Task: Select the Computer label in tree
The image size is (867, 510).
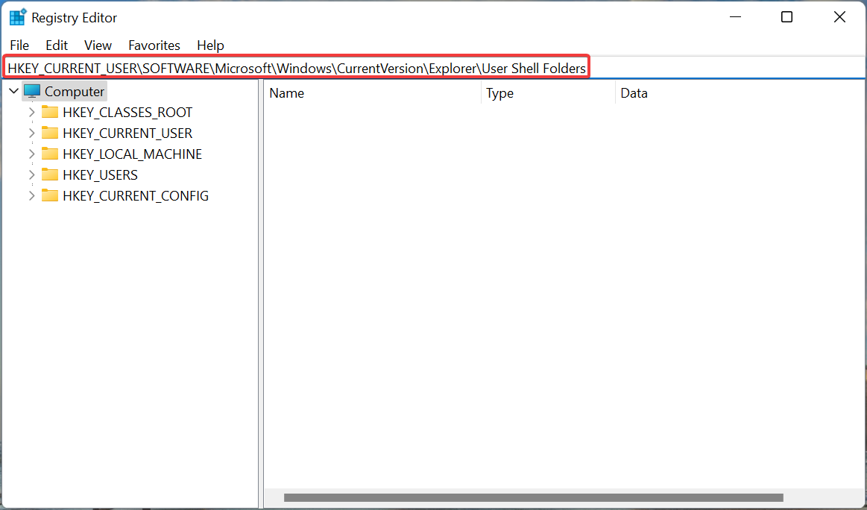Action: [74, 91]
